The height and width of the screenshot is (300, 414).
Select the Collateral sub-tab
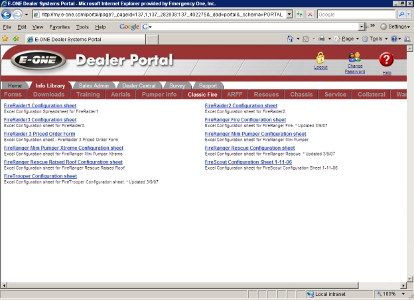tap(372, 95)
